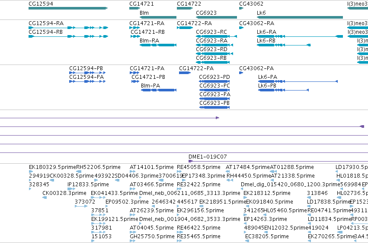
Task: Select protein CG14721-PB
Action: [135, 81]
